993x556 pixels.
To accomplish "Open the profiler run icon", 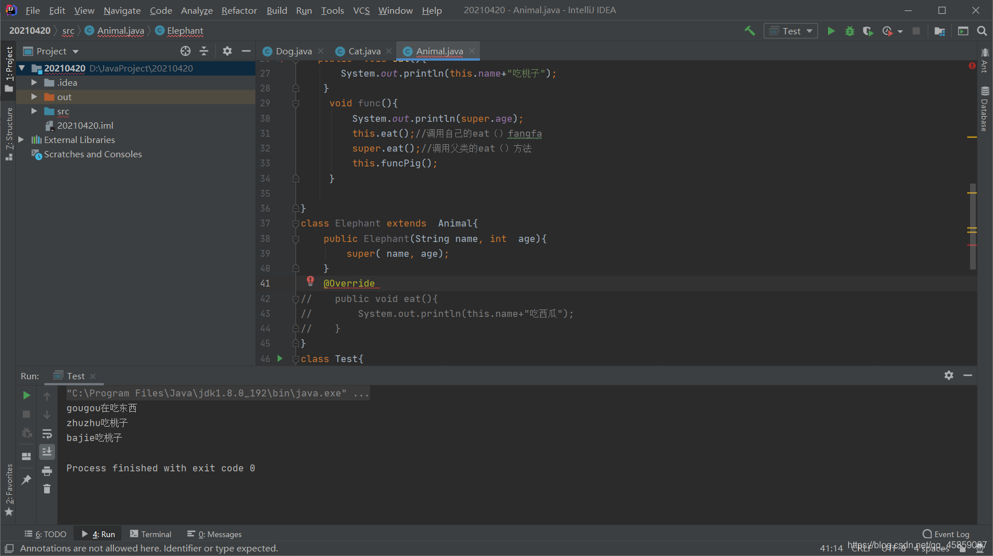I will [888, 31].
